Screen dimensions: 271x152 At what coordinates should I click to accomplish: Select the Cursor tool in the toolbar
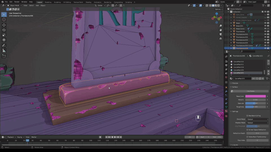(4, 19)
